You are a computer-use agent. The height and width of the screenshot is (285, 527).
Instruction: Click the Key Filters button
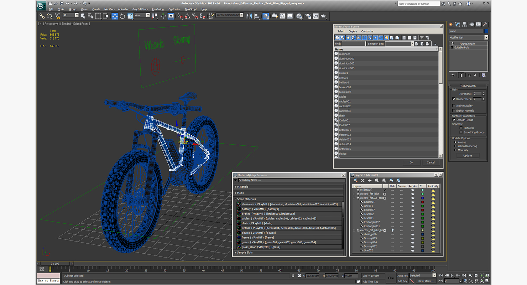[426, 281]
